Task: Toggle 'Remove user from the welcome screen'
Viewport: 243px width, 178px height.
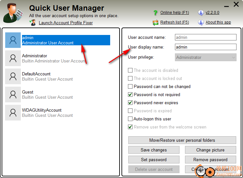Action: pyautogui.click(x=130, y=127)
